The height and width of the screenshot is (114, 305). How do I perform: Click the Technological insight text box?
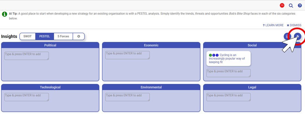click(x=27, y=97)
